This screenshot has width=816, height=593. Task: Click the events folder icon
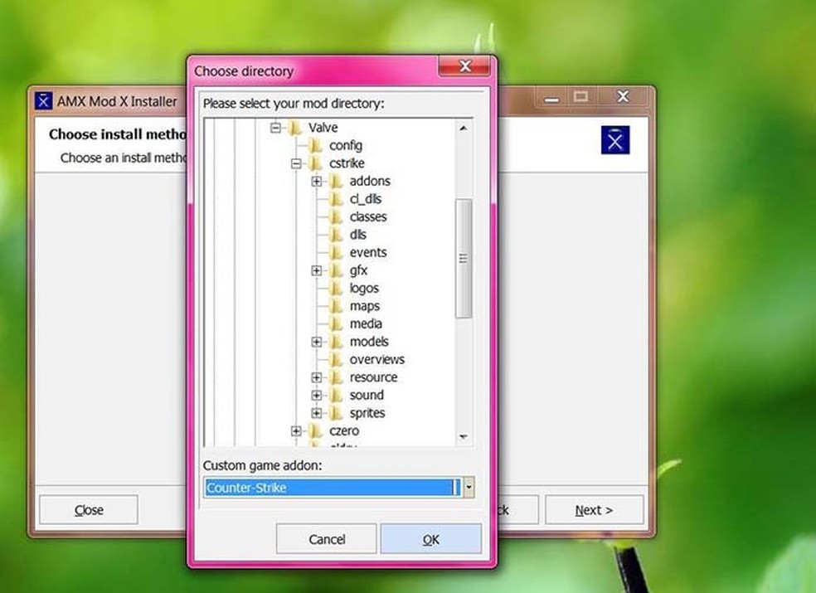point(336,252)
